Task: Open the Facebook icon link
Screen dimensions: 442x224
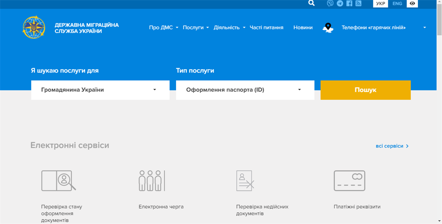Action: tap(349, 4)
